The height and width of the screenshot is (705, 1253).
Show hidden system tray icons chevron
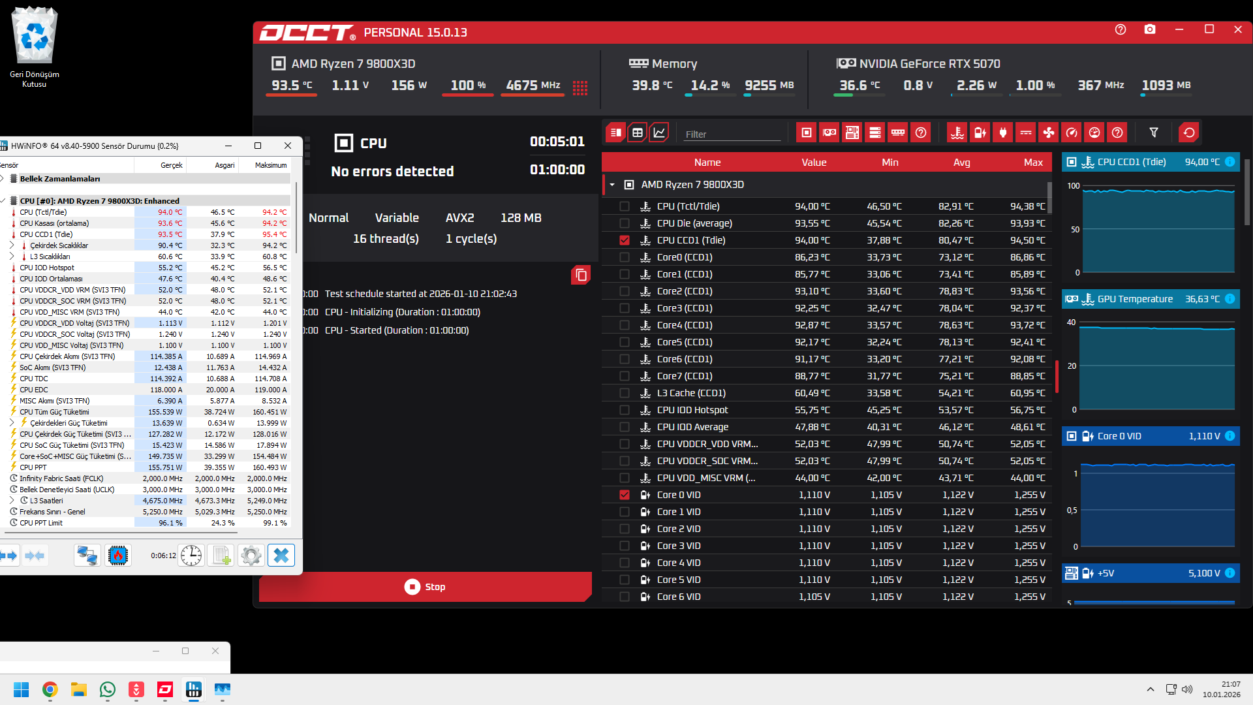(x=1151, y=689)
